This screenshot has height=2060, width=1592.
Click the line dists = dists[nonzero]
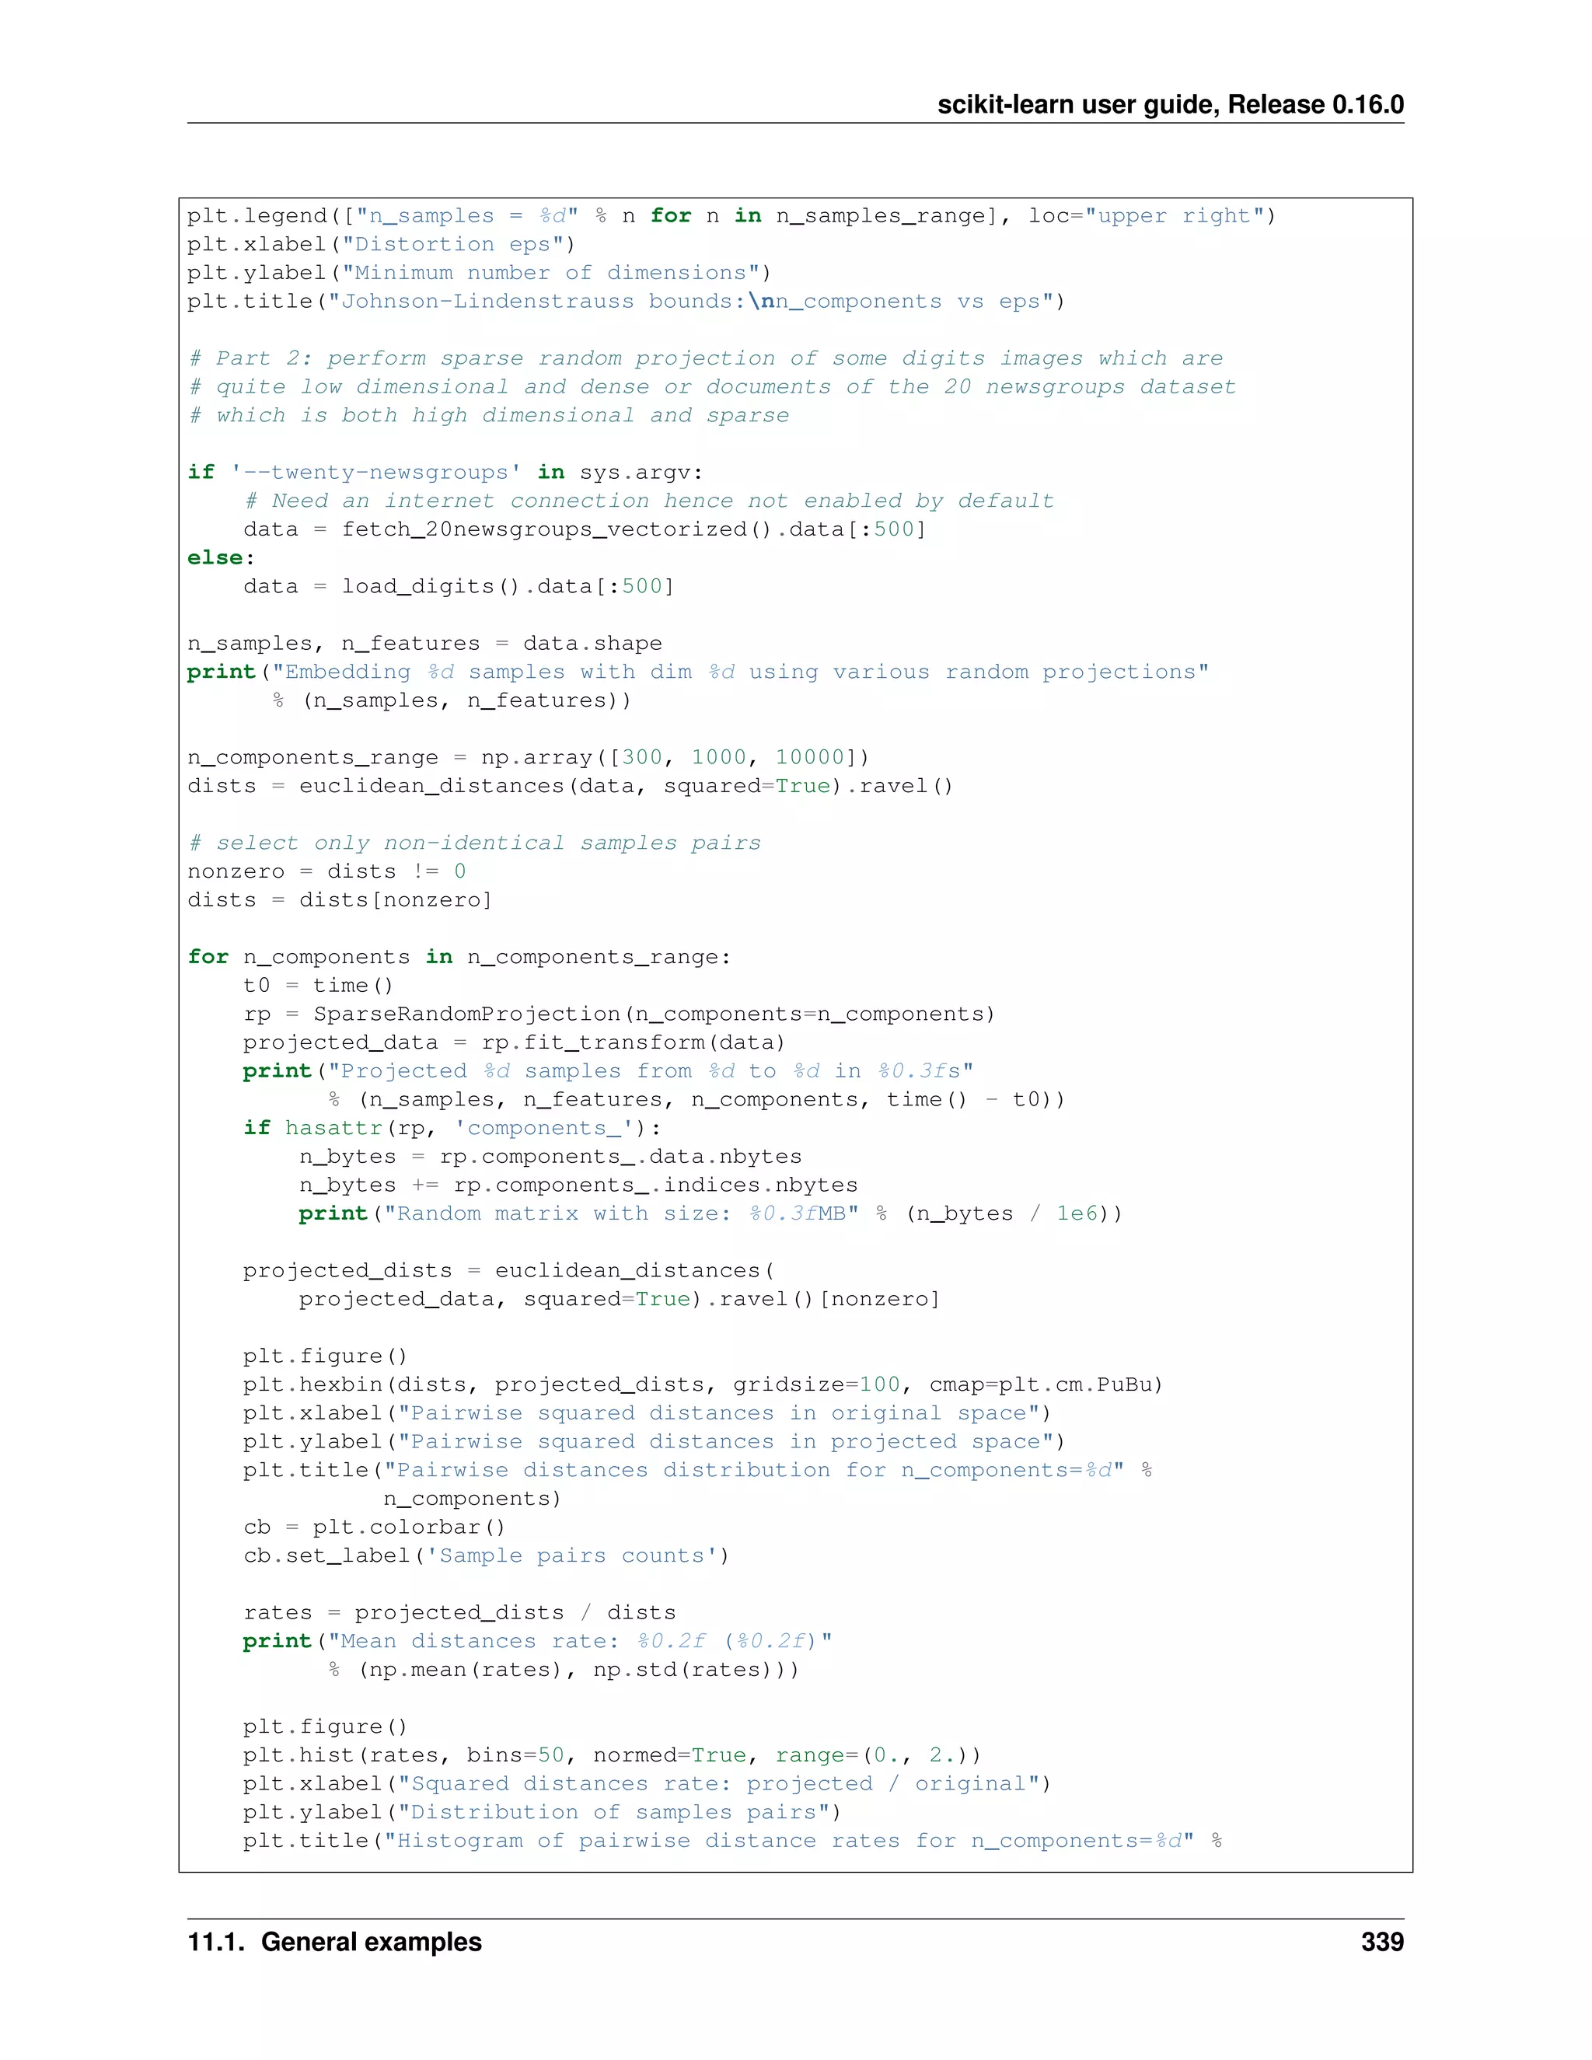click(340, 900)
